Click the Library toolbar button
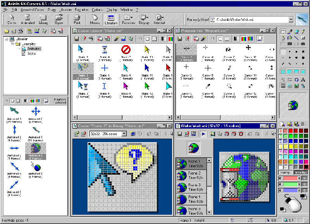This screenshot has height=224, width=310. point(43,20)
